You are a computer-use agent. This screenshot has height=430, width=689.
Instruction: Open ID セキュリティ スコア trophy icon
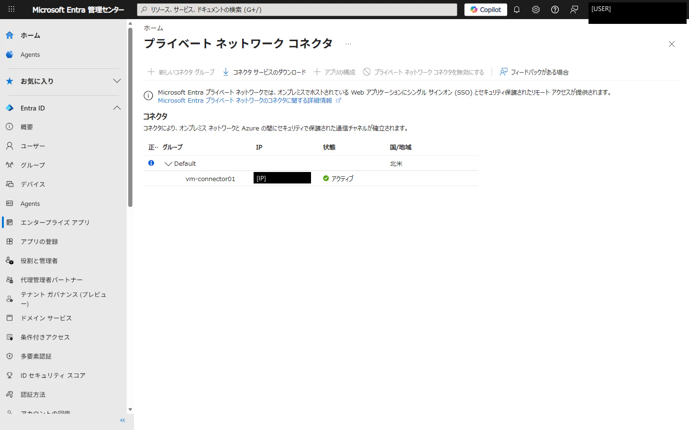point(10,375)
